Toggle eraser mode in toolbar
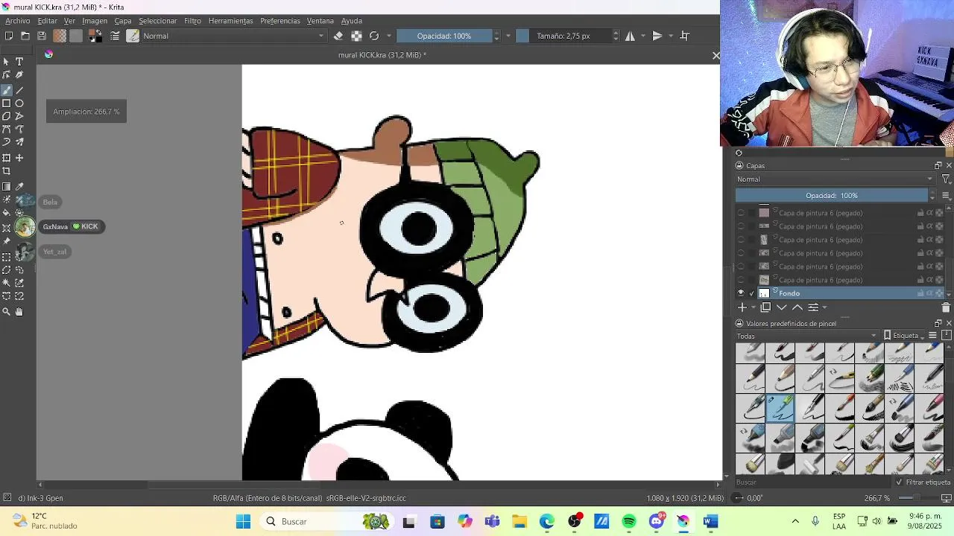954x536 pixels. point(338,36)
